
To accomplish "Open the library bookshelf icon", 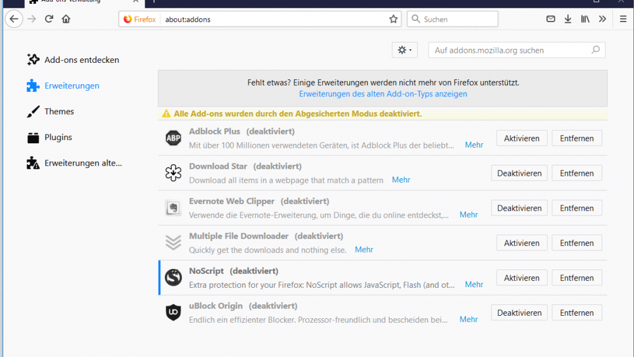I will click(x=585, y=19).
